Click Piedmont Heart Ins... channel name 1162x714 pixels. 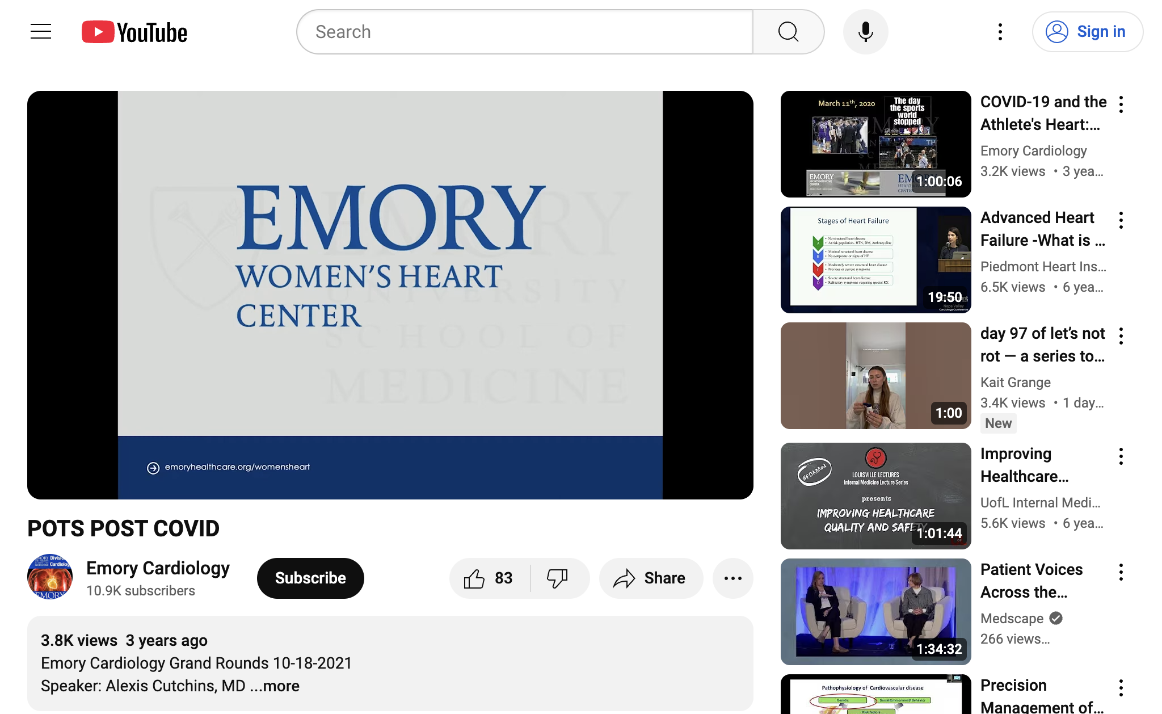pyautogui.click(x=1043, y=267)
